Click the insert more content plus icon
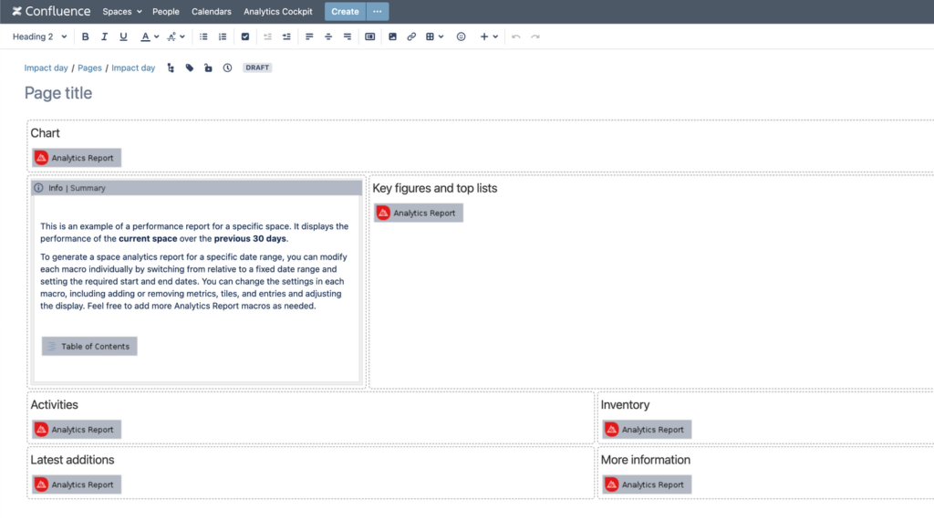 [x=484, y=36]
